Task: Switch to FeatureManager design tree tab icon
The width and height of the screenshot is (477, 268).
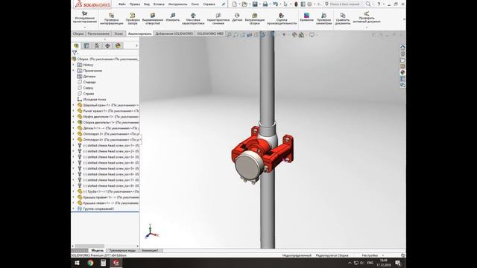Action: click(x=76, y=45)
